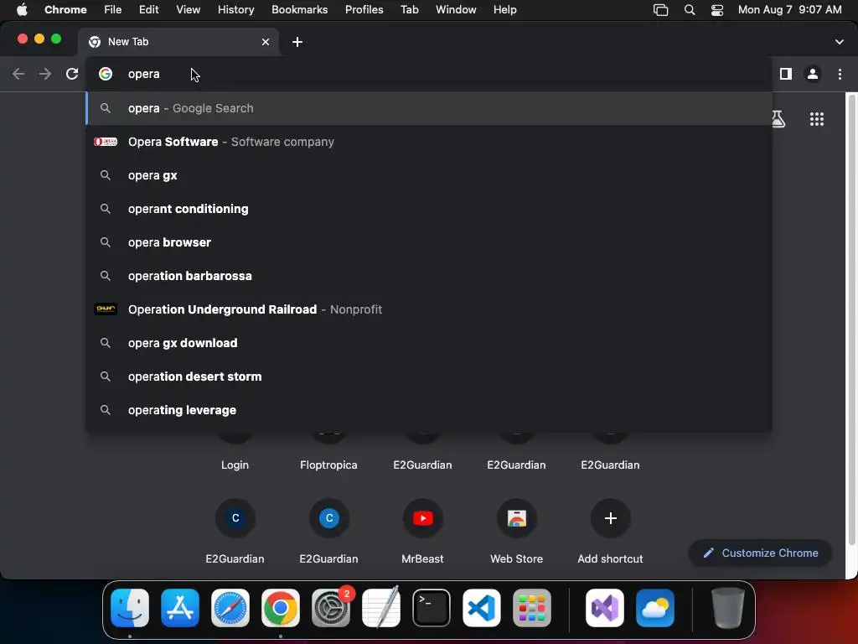Open the Apple menu

click(22, 10)
